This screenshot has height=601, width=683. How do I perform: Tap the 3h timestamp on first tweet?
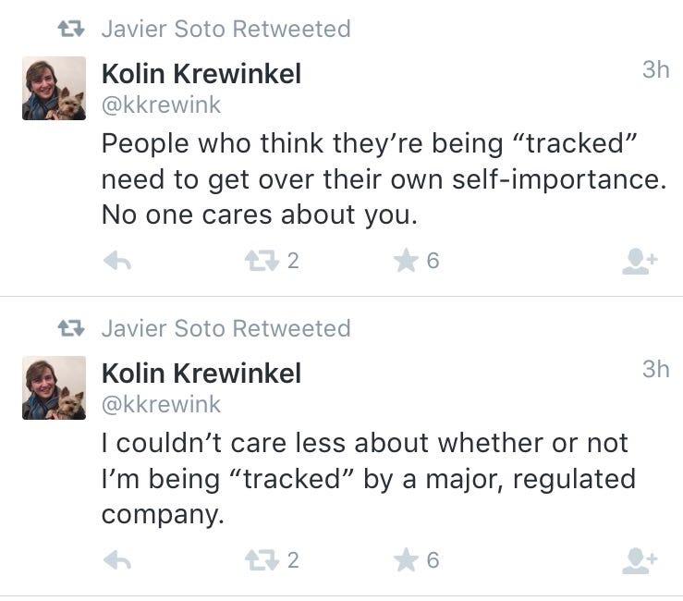click(655, 69)
